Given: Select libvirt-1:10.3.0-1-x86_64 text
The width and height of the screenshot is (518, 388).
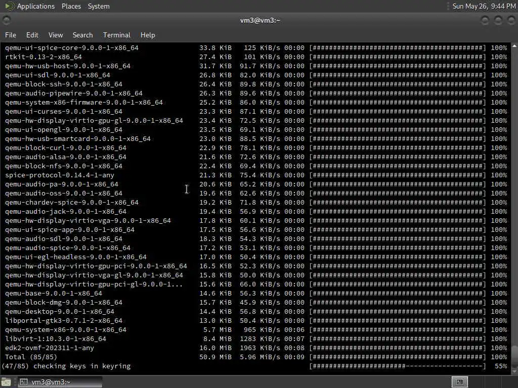Looking at the screenshot, I should click(x=56, y=339).
